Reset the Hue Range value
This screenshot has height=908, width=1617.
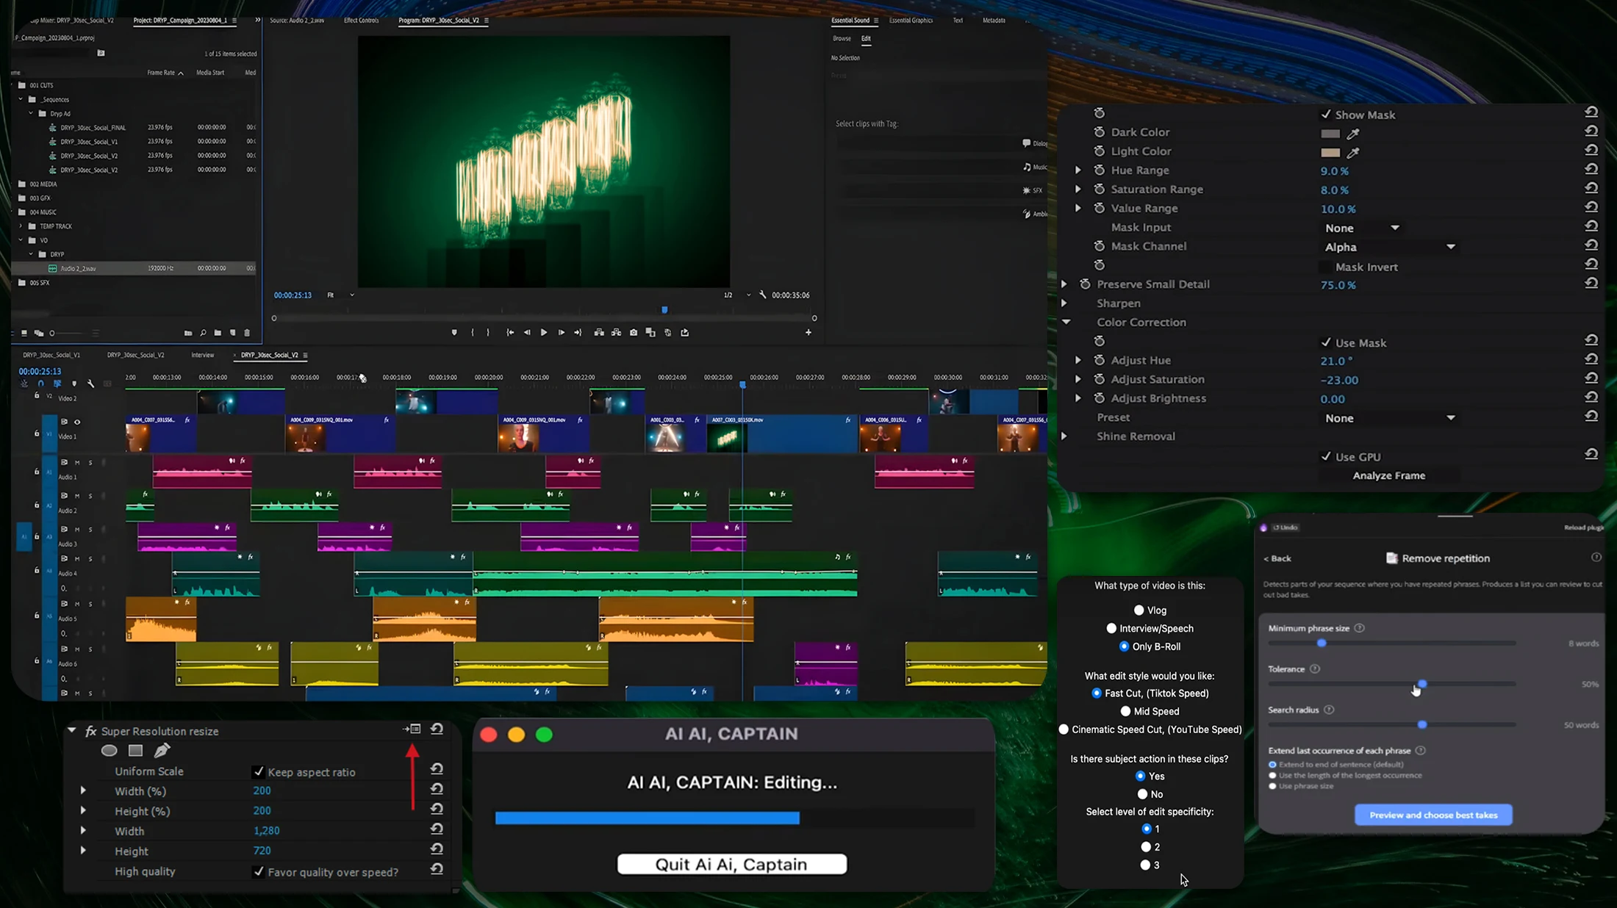pos(1591,170)
